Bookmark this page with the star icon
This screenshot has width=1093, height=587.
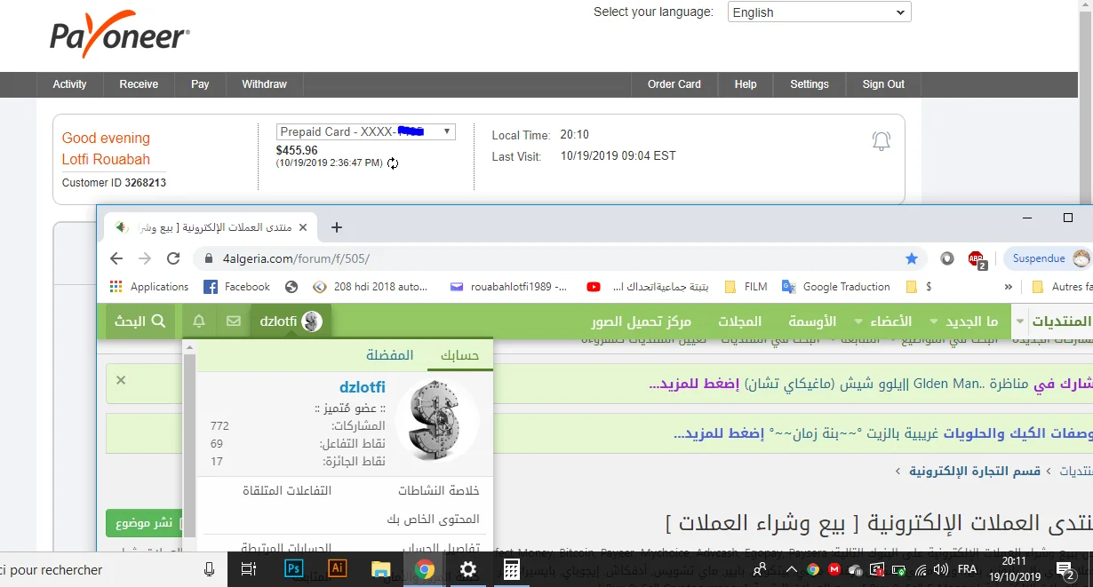pos(911,258)
